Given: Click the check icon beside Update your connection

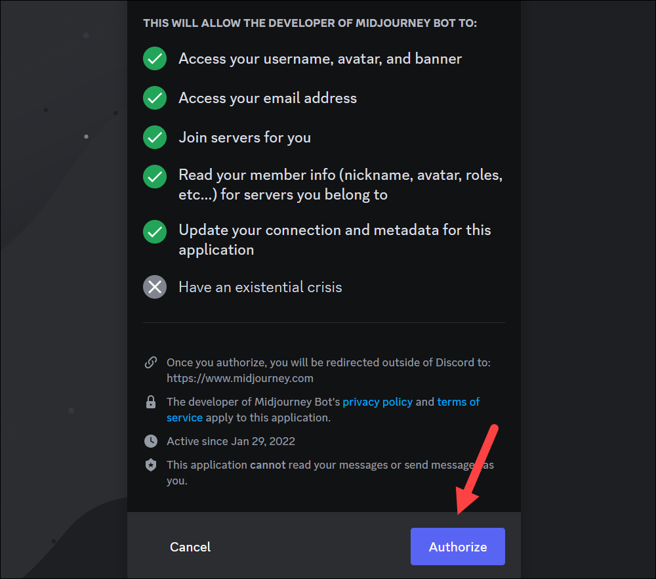Looking at the screenshot, I should (x=155, y=232).
